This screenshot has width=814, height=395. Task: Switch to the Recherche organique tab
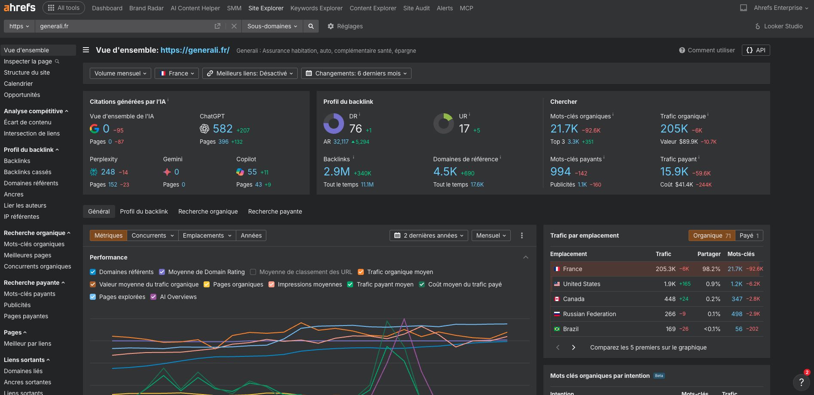[208, 211]
